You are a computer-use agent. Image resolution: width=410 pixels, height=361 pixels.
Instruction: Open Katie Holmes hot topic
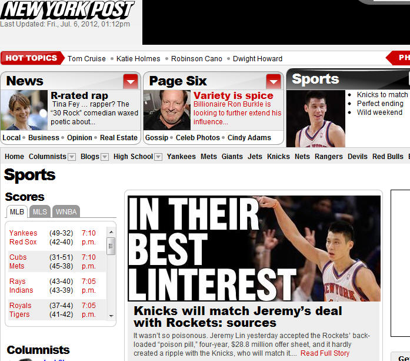(138, 59)
